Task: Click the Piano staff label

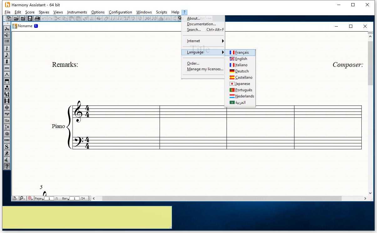Action: click(x=59, y=126)
